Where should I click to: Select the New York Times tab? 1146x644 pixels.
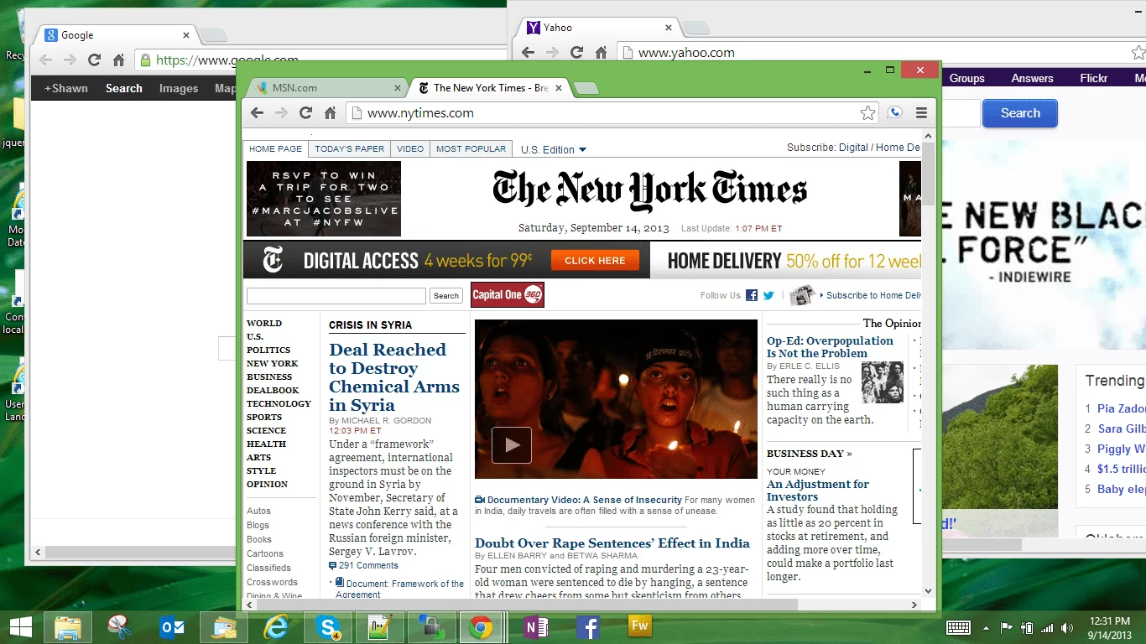[491, 87]
